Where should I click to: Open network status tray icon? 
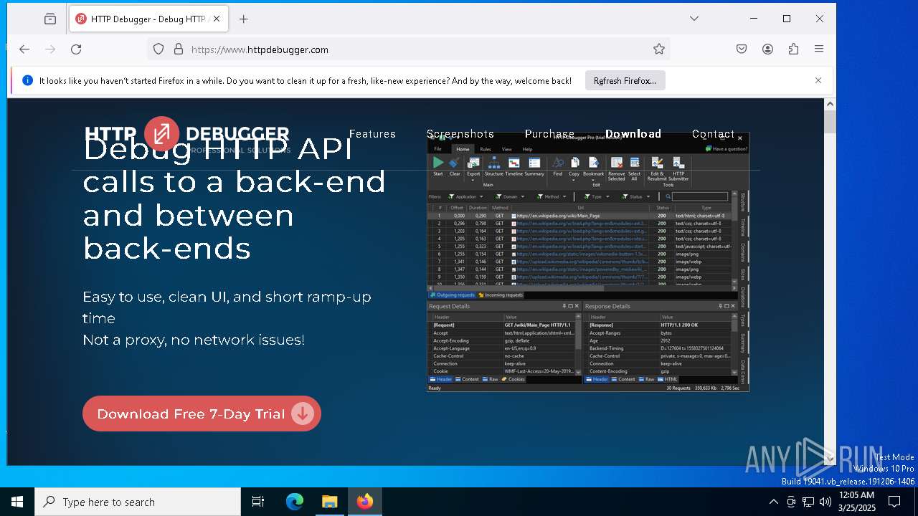(808, 502)
